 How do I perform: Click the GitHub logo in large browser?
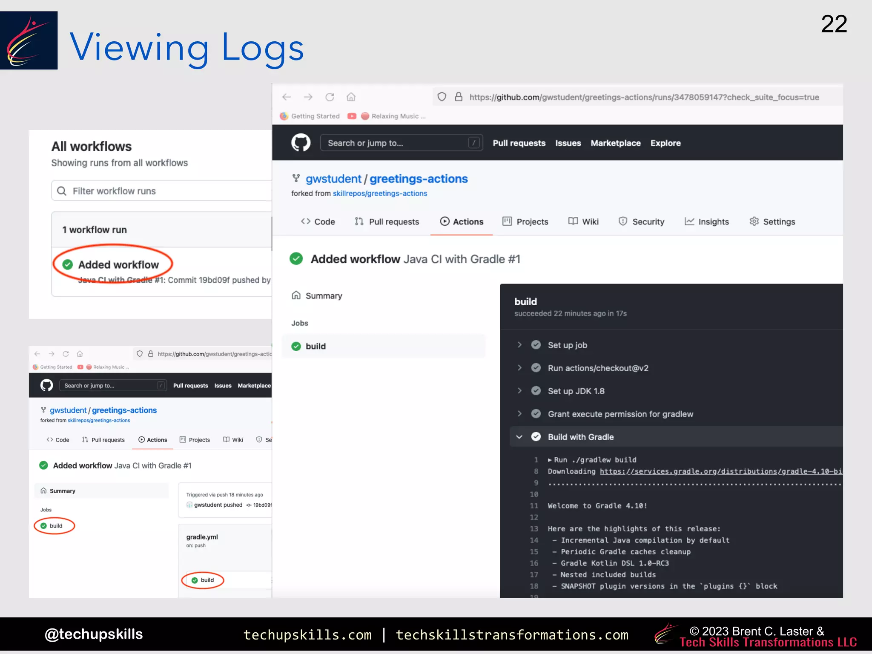point(301,143)
